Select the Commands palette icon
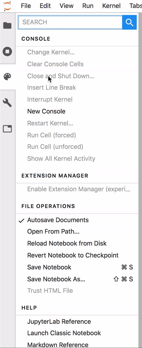Image resolution: width=142 pixels, height=348 pixels. coord(7,77)
